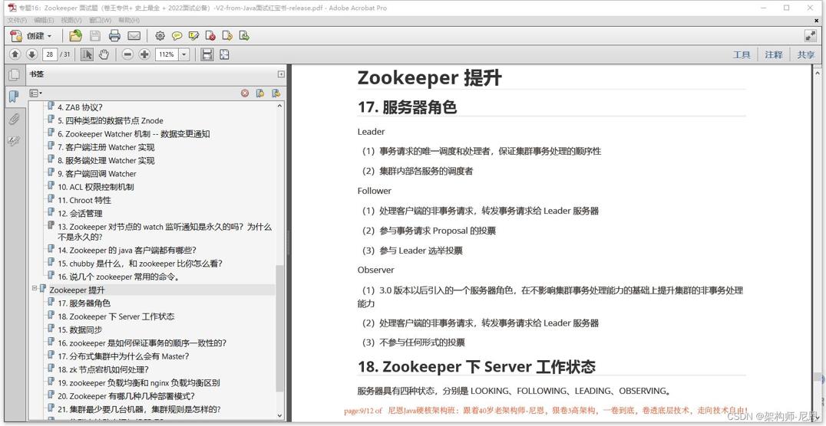
Task: Send the file via envelope email icon
Action: [134, 36]
